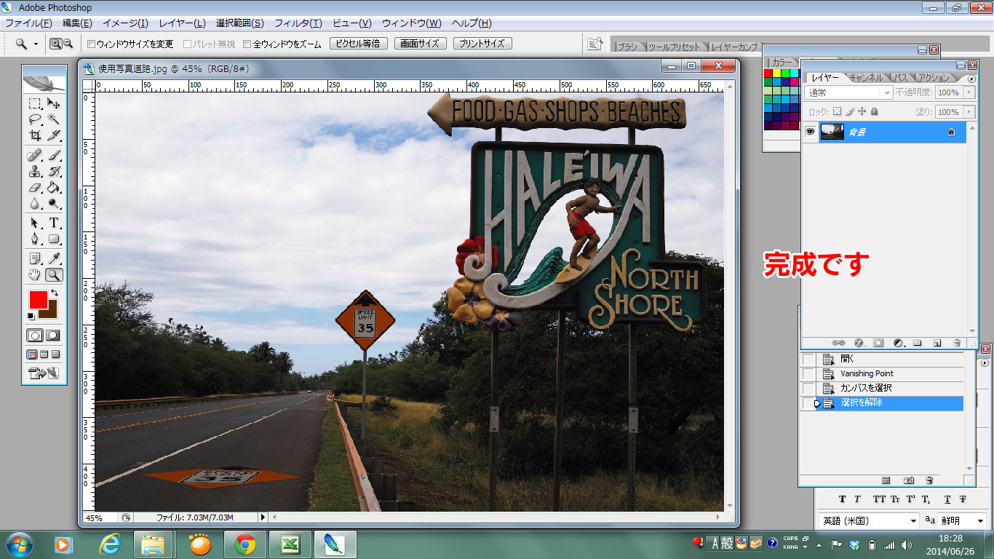Create new snapshot with camera icon
The height and width of the screenshot is (559, 994).
(909, 480)
